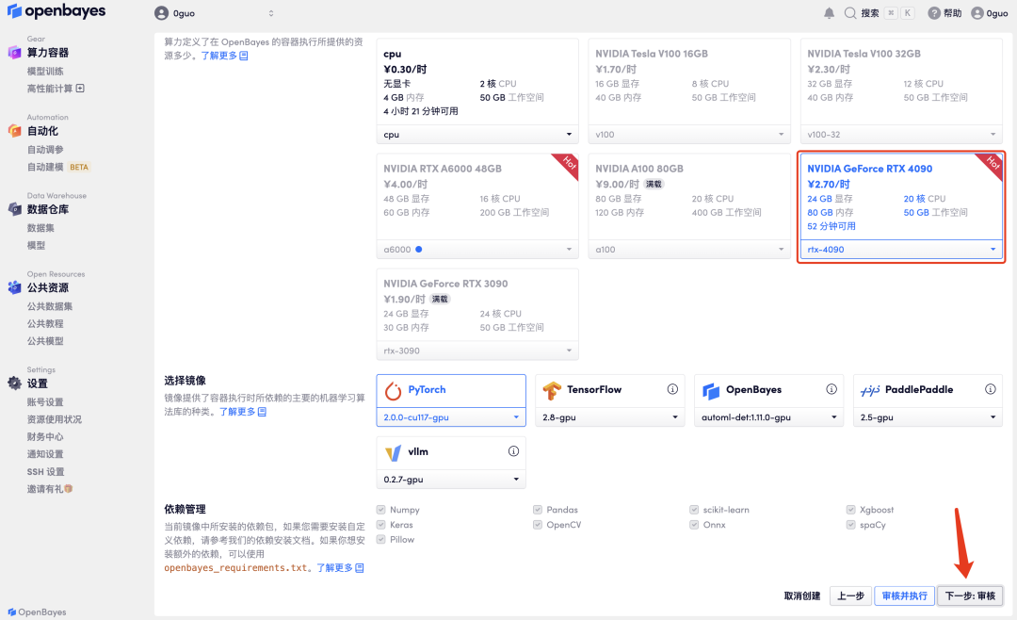
Task: Uncheck the Numpy dependency
Action: pos(379,509)
